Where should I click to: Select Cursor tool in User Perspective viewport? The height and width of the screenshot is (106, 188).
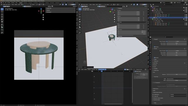[x=80, y=12]
